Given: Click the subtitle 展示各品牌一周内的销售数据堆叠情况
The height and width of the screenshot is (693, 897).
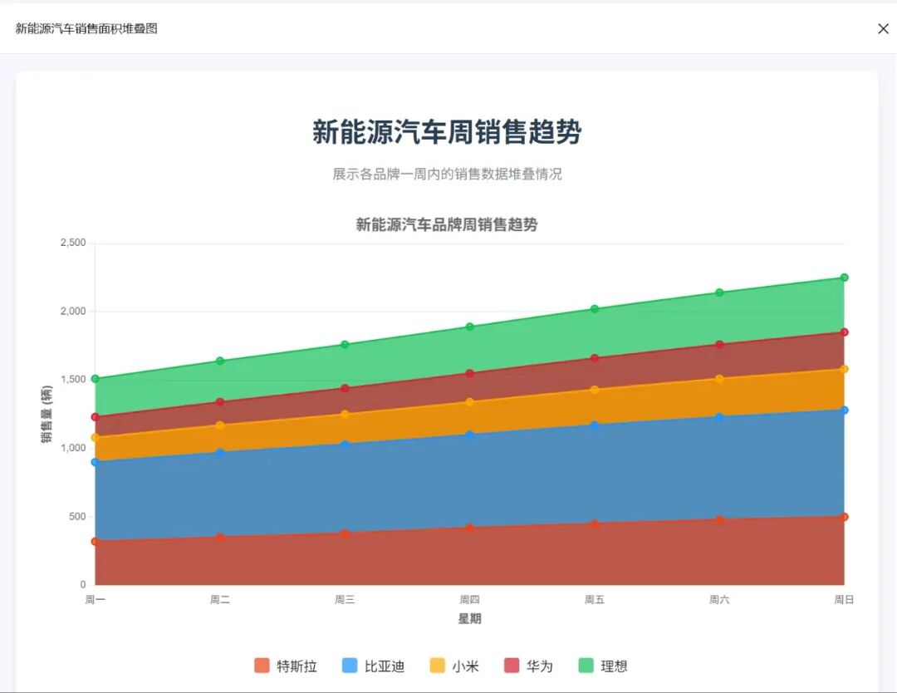Looking at the screenshot, I should coord(448,174).
